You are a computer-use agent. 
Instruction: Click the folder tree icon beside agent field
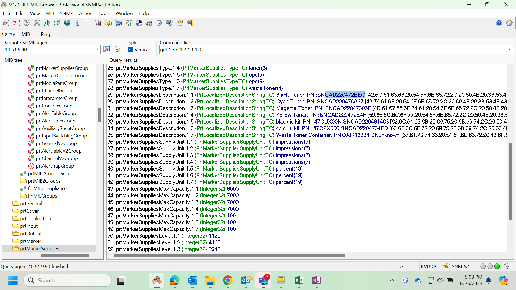118,49
